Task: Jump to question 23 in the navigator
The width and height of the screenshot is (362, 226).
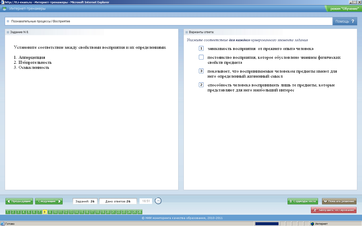Action: point(124,212)
